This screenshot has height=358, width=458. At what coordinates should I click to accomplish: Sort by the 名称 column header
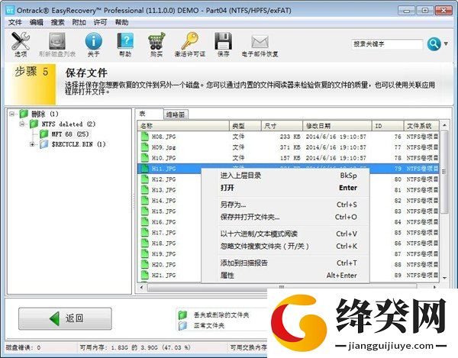pyautogui.click(x=183, y=126)
